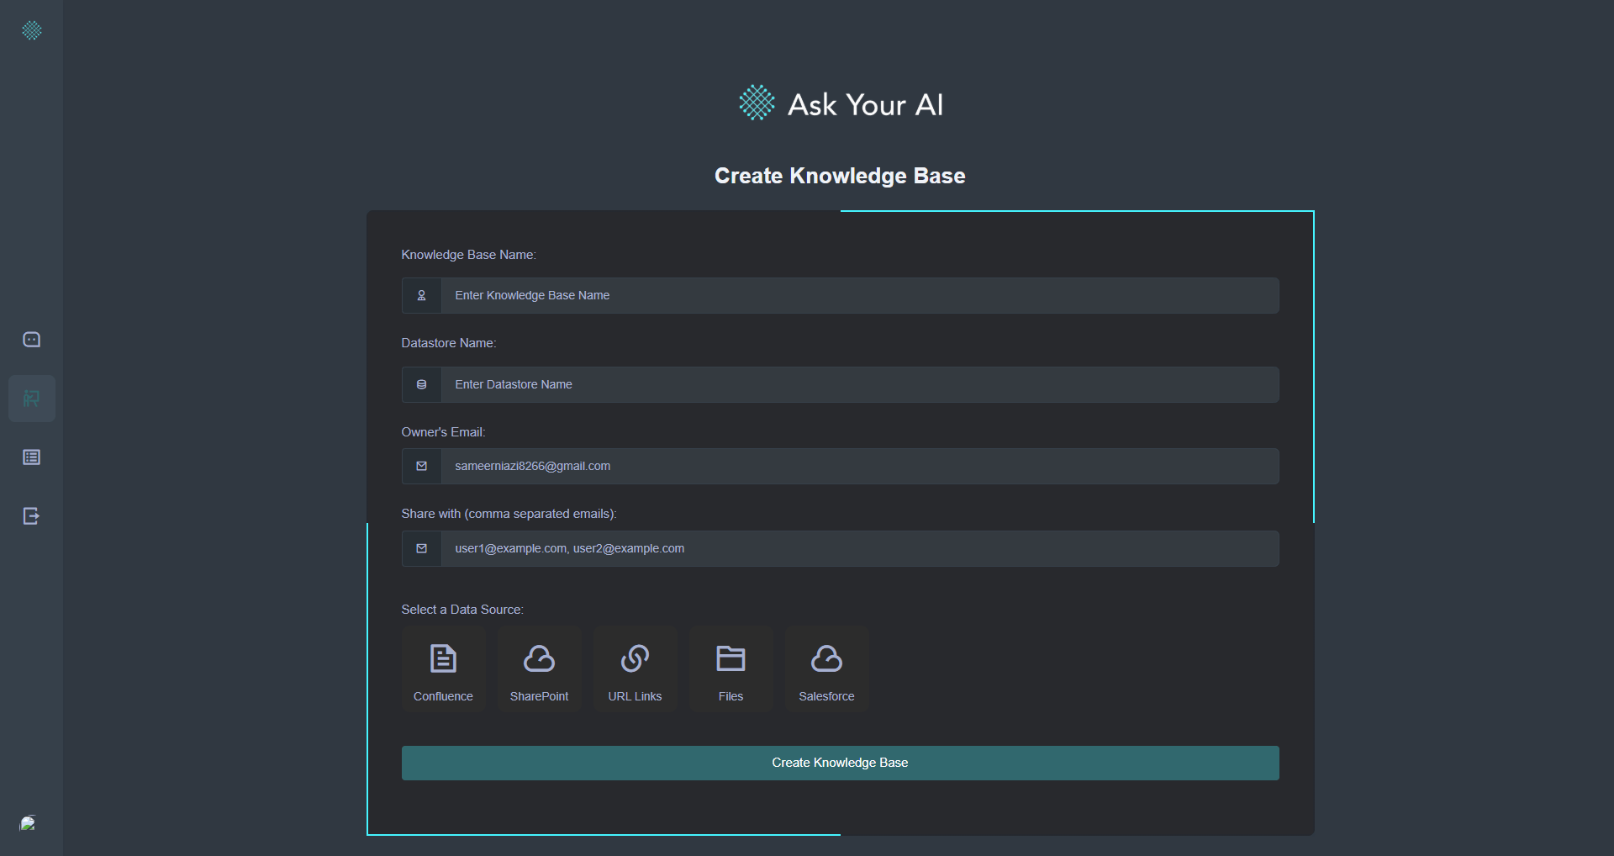Focus the Knowledge Base Name field

(x=859, y=296)
